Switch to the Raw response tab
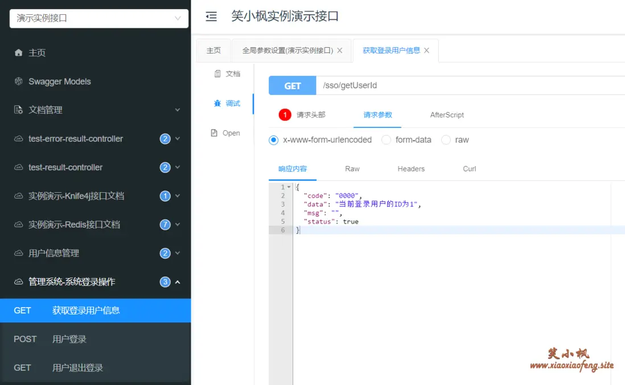This screenshot has height=385, width=625. pos(352,169)
